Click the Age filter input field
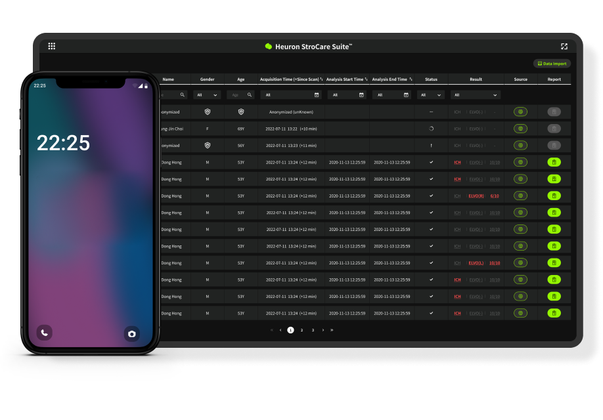Viewport: 603px width, 420px height. [x=240, y=95]
